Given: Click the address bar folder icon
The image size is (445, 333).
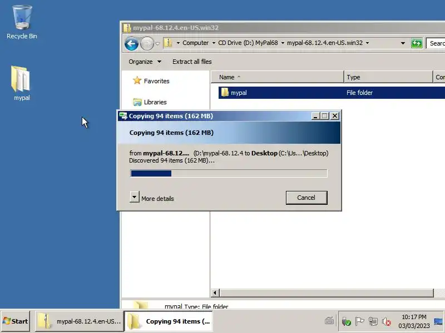Looking at the screenshot, I should pos(169,43).
